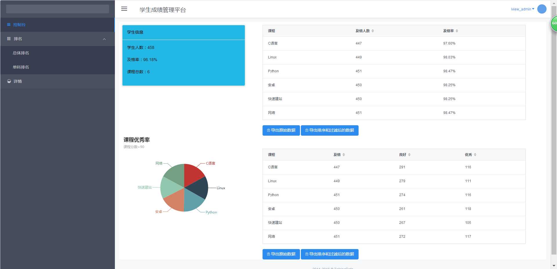Image resolution: width=557 pixels, height=269 pixels.
Task: Click the user avatar circle
Action: coord(542,9)
